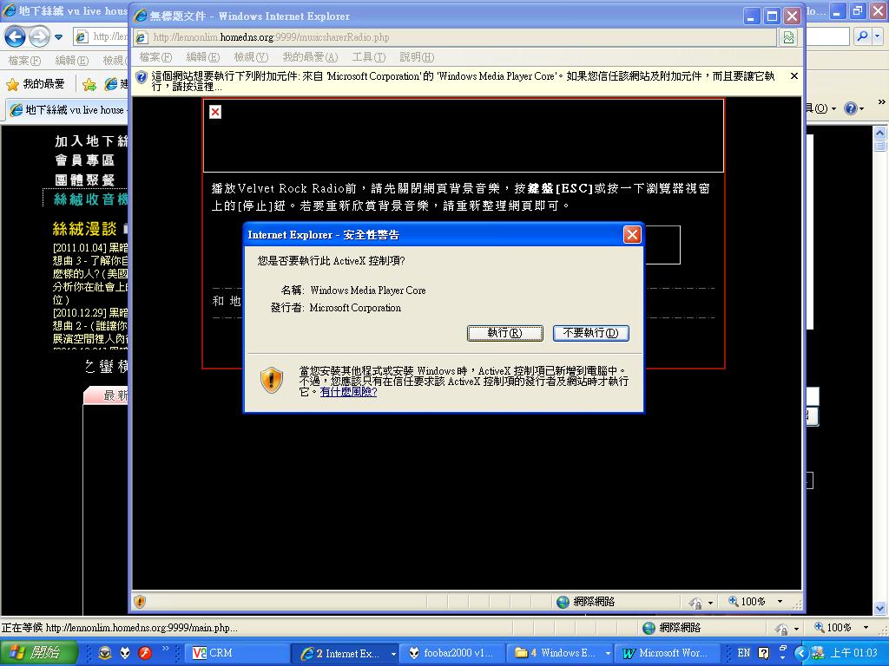Viewport: 889px width, 666px height.
Task: Click the 絲絨漫談 heading link
Action: click(x=84, y=229)
